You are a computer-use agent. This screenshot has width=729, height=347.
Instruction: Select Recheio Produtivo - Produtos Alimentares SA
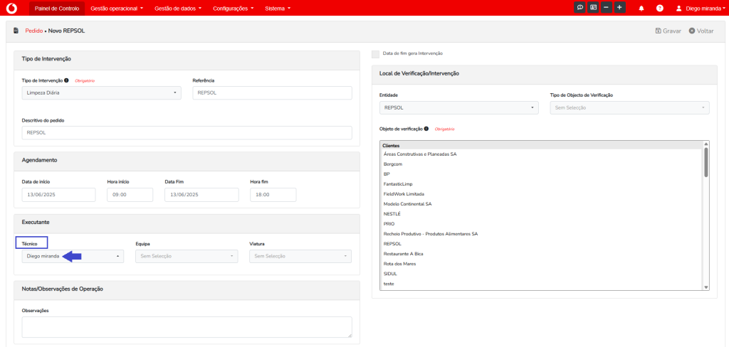[431, 234]
